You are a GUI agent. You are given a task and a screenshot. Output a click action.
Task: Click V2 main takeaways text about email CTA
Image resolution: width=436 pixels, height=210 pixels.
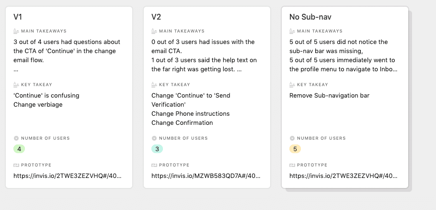click(203, 46)
